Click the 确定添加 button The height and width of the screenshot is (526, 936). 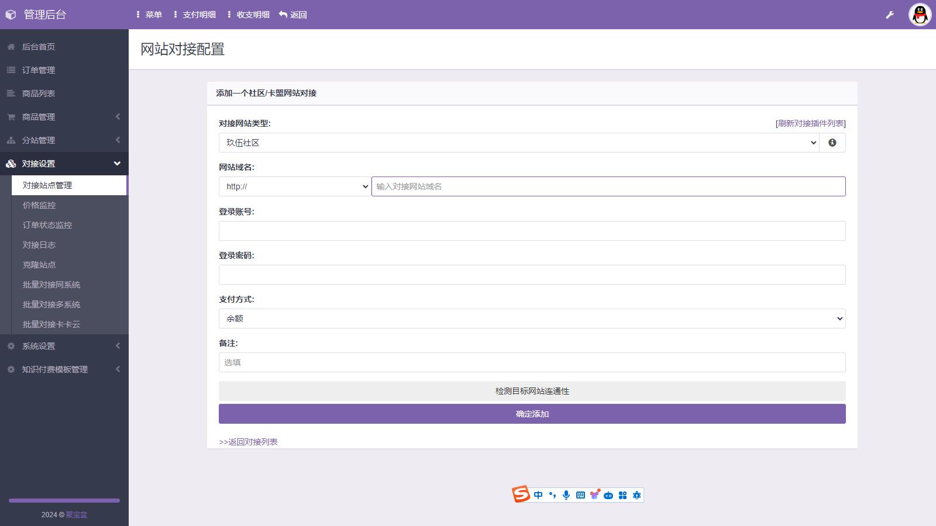pos(532,414)
